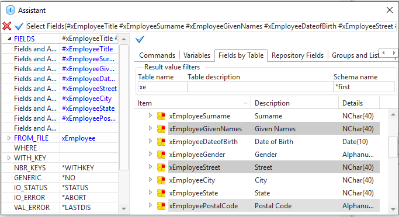Screen dimensions: 399x217
Task: Open the Variables tab
Action: [197, 55]
